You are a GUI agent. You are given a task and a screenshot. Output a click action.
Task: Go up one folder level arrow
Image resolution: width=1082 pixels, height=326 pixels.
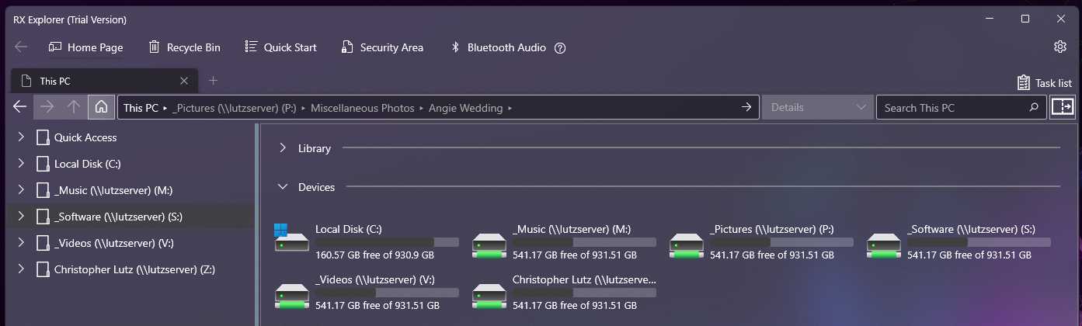(x=74, y=107)
